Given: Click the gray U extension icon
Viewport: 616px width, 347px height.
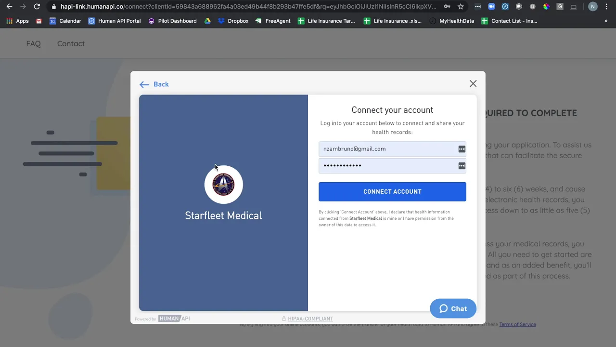Looking at the screenshot, I should (x=532, y=7).
